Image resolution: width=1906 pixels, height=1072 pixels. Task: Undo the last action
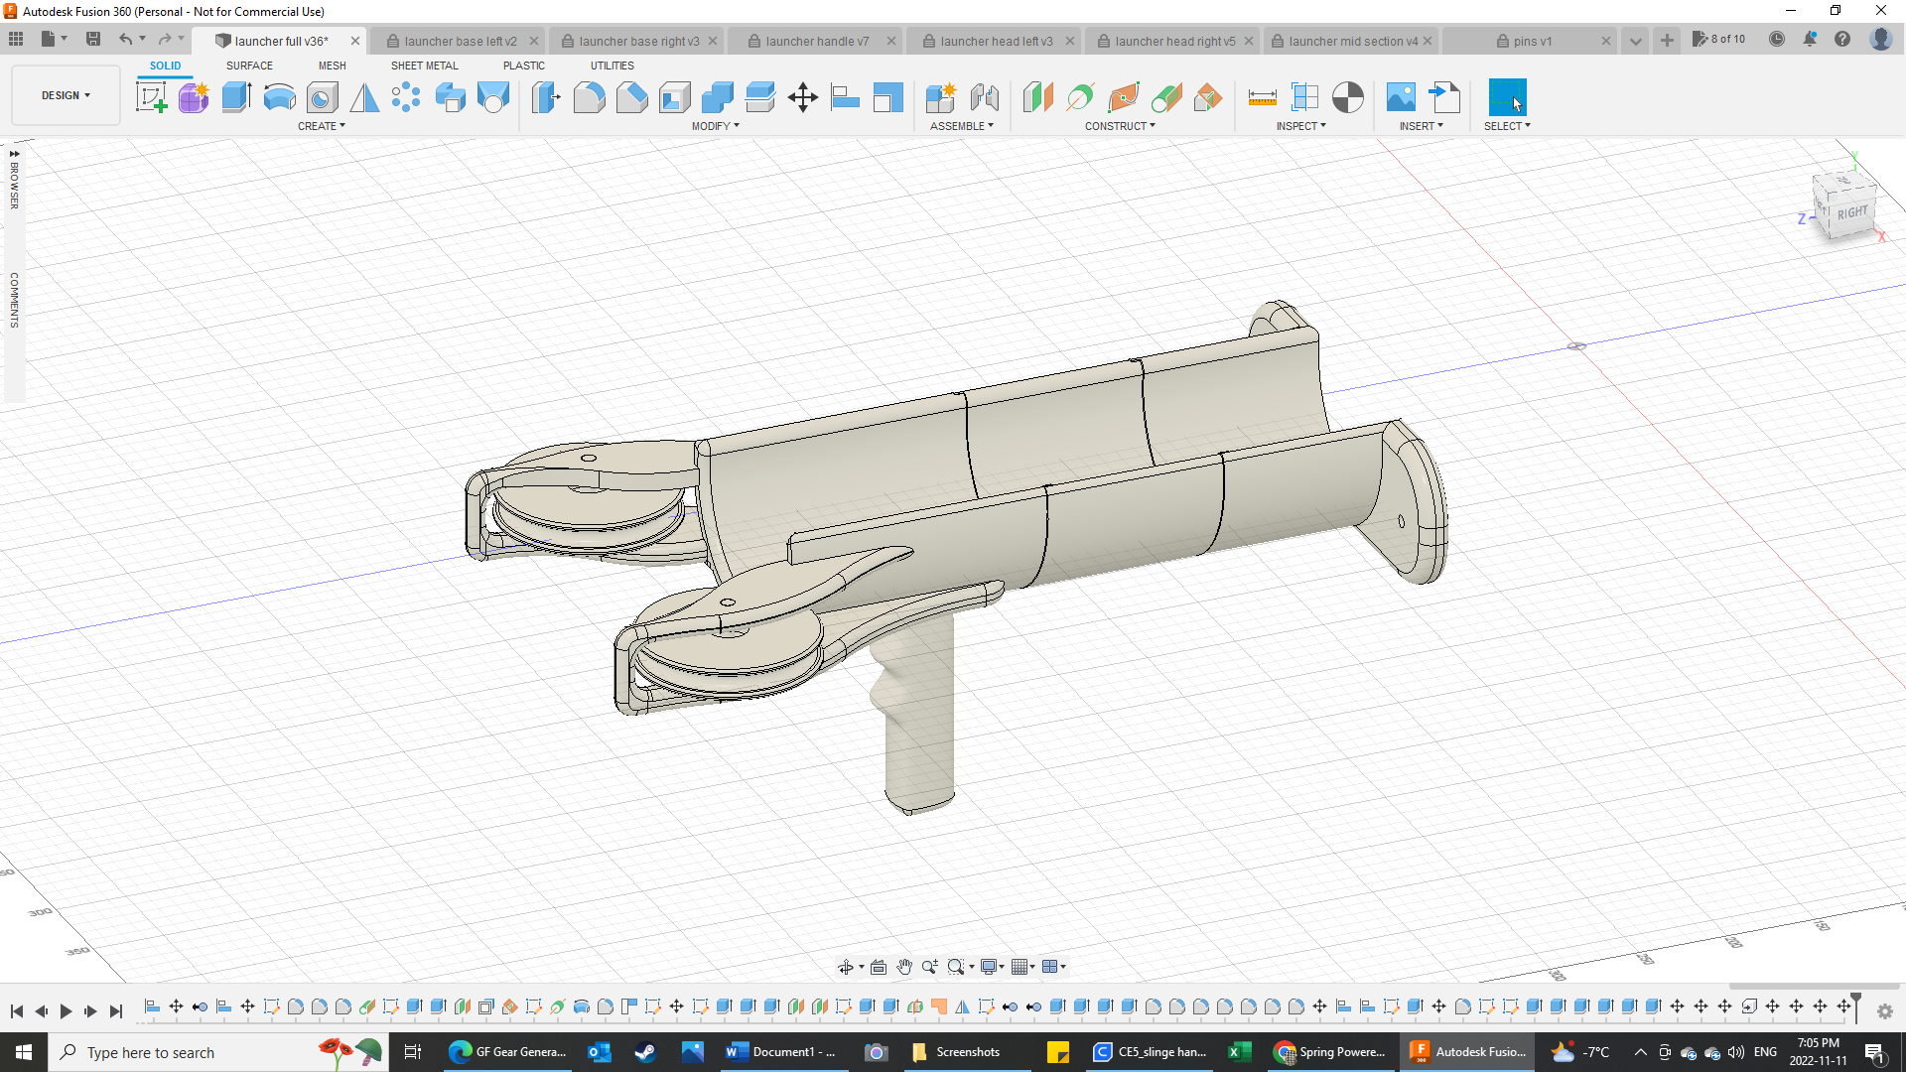click(126, 39)
